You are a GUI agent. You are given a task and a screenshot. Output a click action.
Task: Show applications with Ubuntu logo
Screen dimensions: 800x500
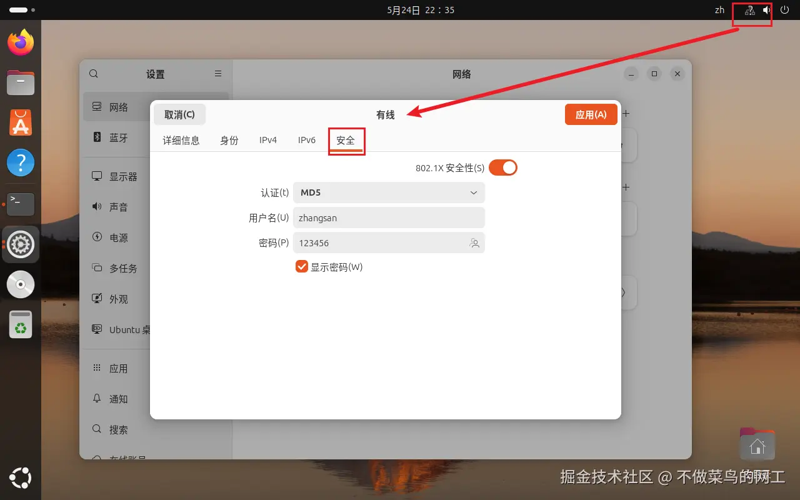tap(21, 479)
